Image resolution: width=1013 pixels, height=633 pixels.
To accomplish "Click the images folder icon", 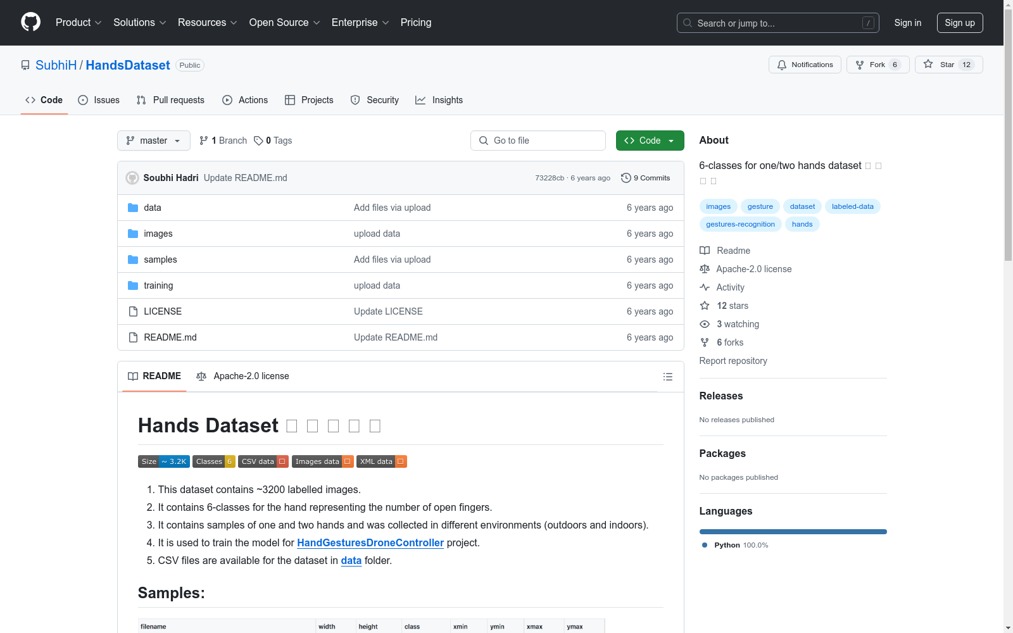I will pos(133,234).
